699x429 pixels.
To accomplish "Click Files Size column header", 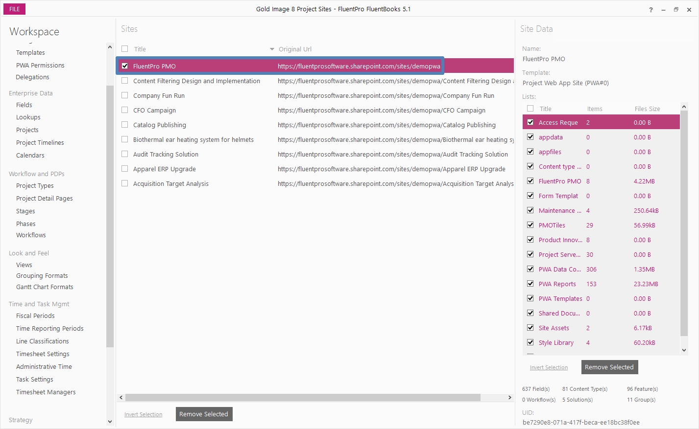I will [x=647, y=109].
